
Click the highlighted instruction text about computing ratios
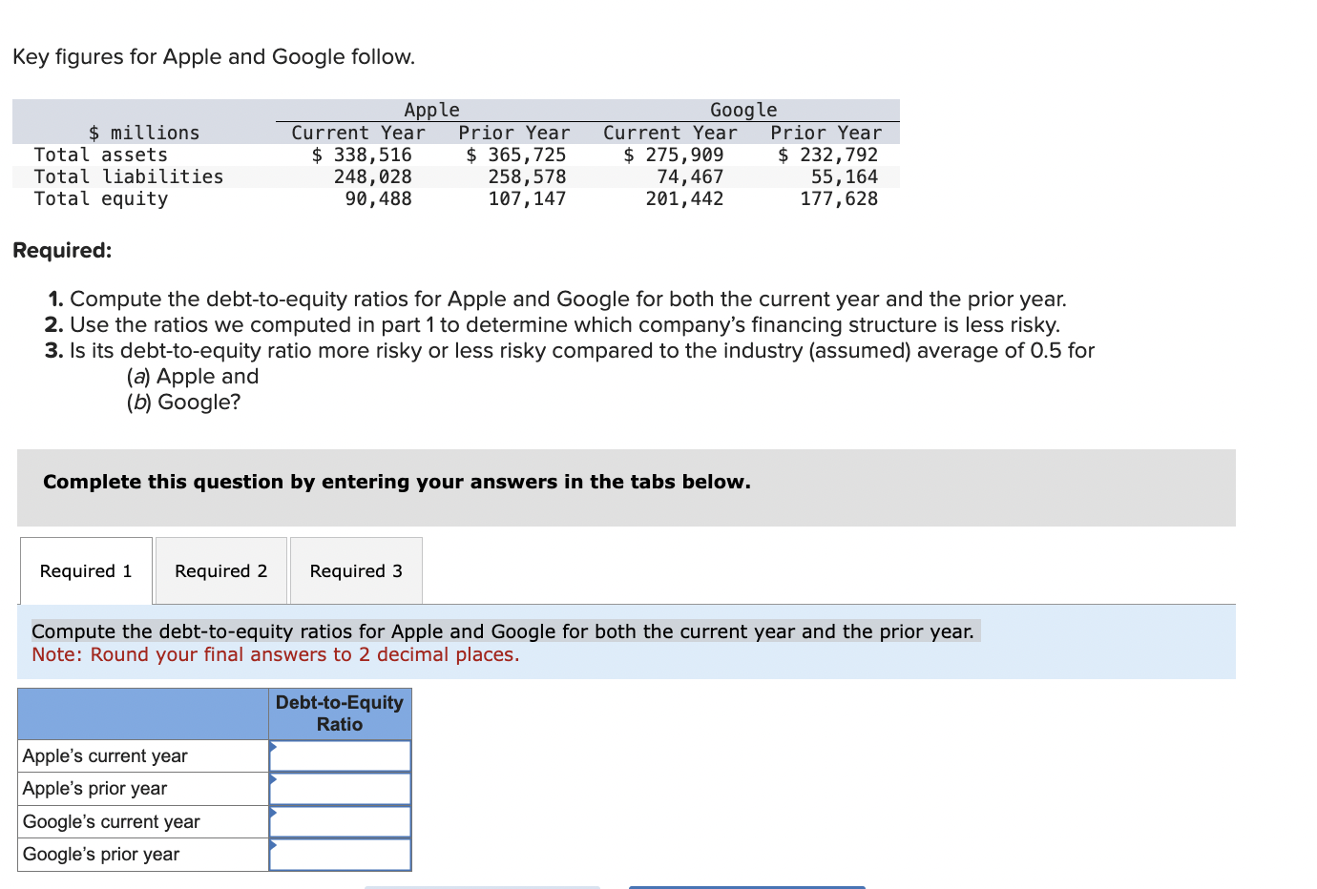[x=503, y=631]
